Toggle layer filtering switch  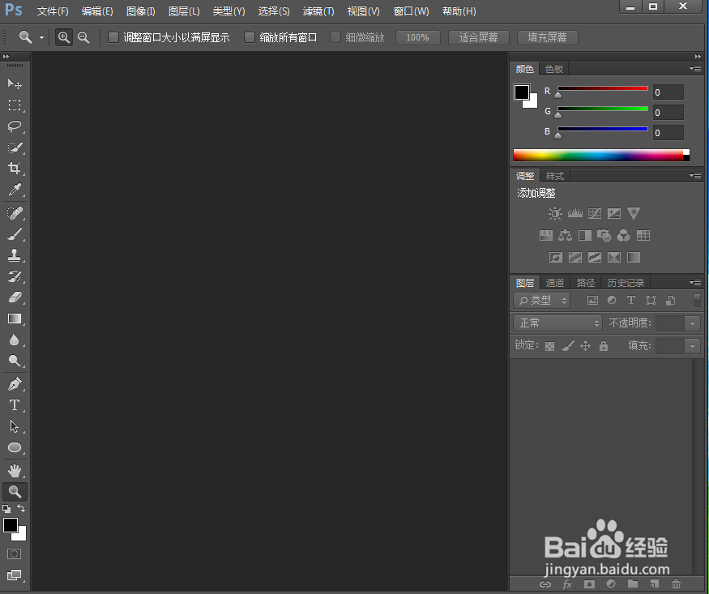[x=697, y=300]
